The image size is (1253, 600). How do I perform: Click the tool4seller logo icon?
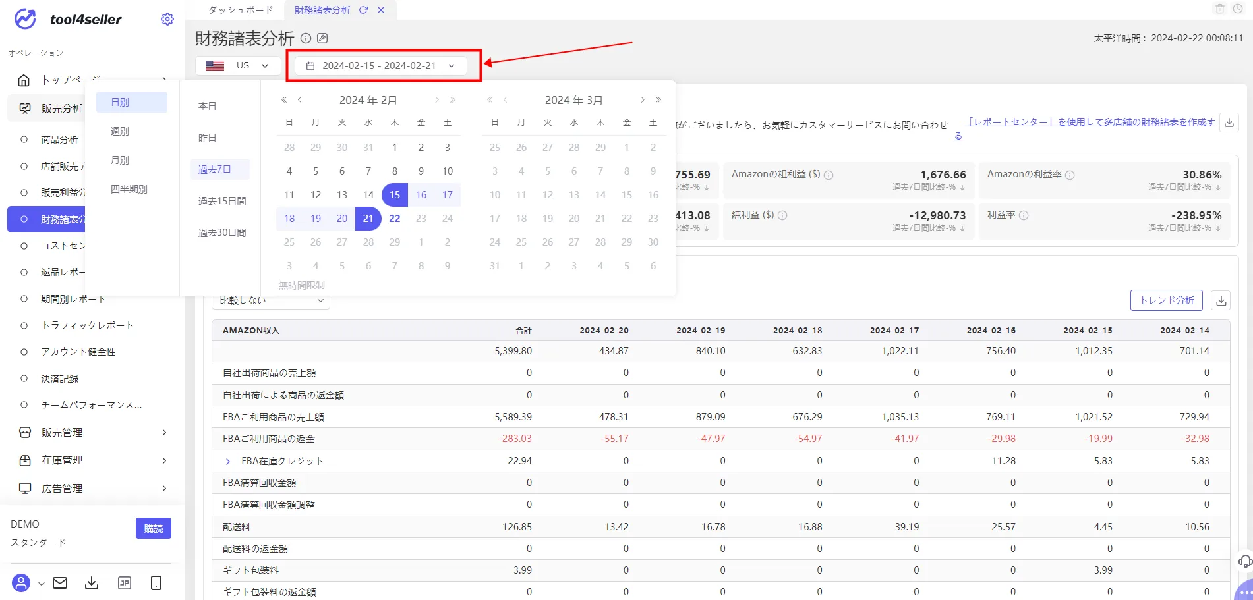(x=25, y=19)
